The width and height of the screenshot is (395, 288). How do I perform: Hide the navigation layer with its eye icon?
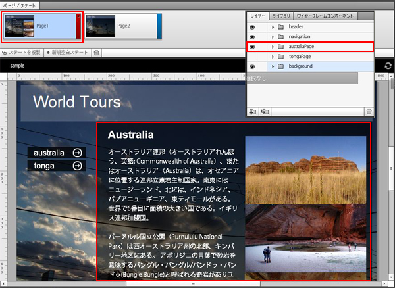pyautogui.click(x=252, y=37)
